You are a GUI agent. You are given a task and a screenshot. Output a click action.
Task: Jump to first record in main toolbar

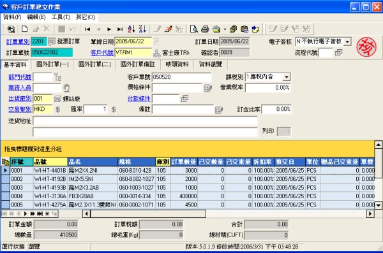point(87,29)
